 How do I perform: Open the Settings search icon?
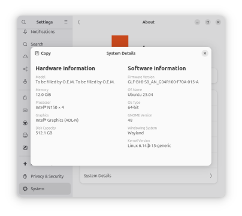coord(23,22)
